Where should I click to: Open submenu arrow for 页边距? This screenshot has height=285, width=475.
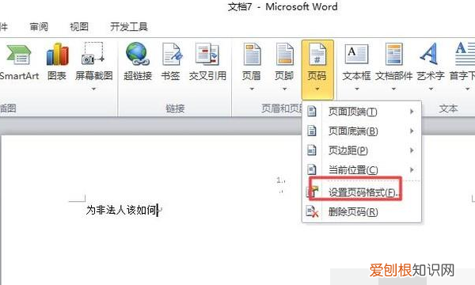(412, 150)
